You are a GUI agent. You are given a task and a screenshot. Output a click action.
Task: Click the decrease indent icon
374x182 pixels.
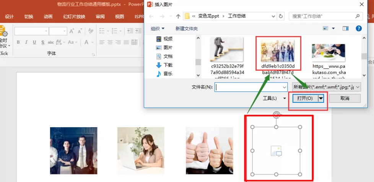(x=130, y=31)
